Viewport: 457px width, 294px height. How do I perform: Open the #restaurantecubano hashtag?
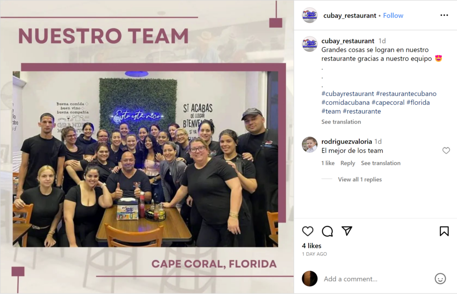coord(406,94)
